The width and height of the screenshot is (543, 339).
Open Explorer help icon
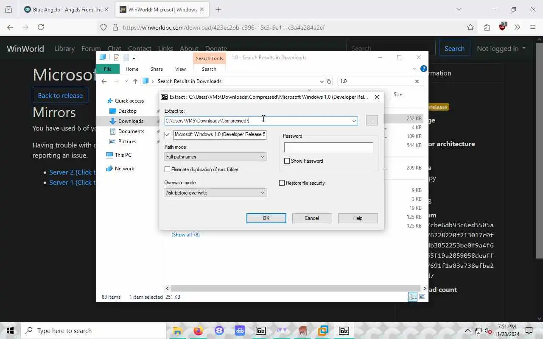(x=423, y=69)
